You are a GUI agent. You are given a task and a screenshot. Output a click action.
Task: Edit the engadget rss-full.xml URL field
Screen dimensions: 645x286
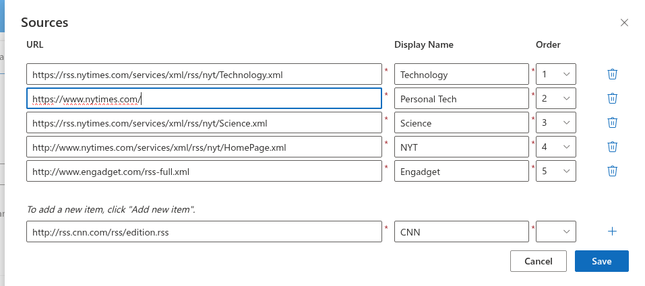[x=204, y=171]
